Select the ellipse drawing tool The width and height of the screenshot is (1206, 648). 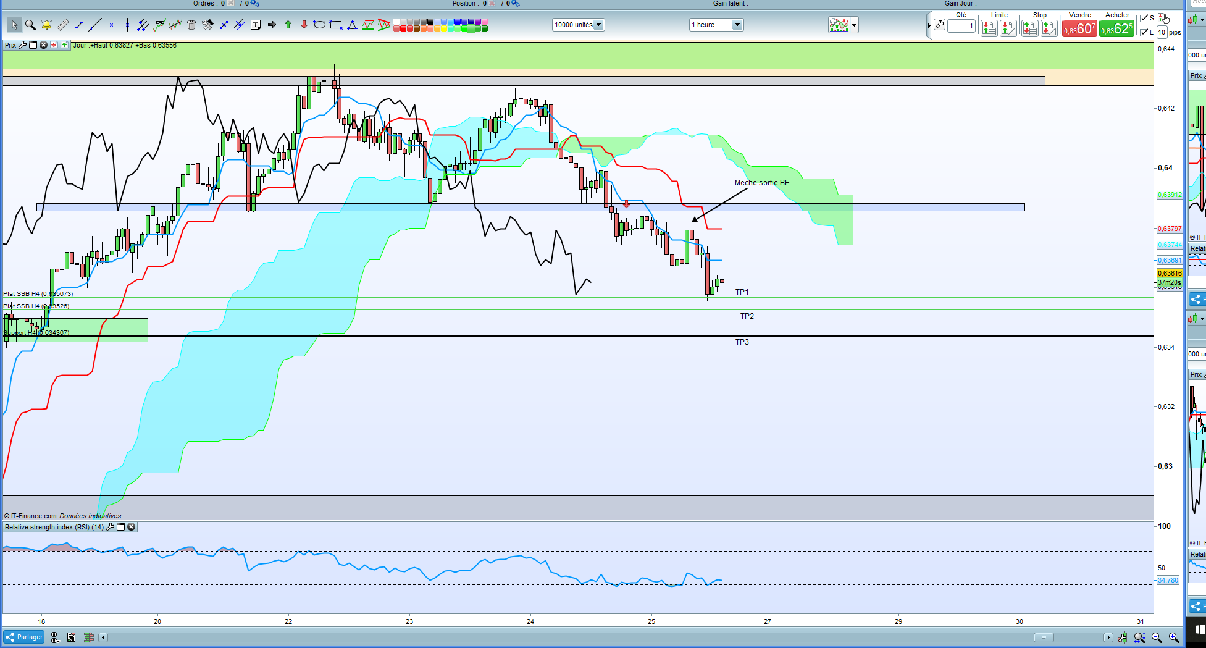(320, 25)
